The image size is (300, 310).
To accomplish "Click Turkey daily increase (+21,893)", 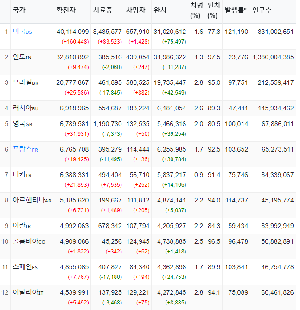I will 77,185.
